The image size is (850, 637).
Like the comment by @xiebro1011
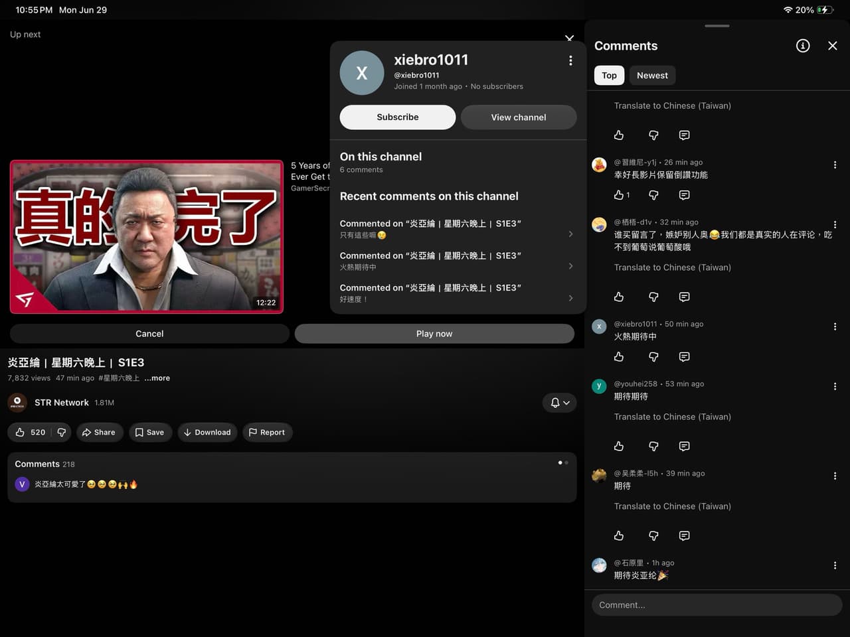[619, 357]
